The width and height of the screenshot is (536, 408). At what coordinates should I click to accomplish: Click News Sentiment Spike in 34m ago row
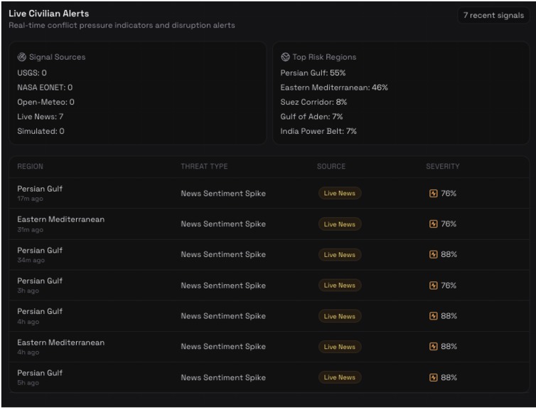click(x=223, y=254)
